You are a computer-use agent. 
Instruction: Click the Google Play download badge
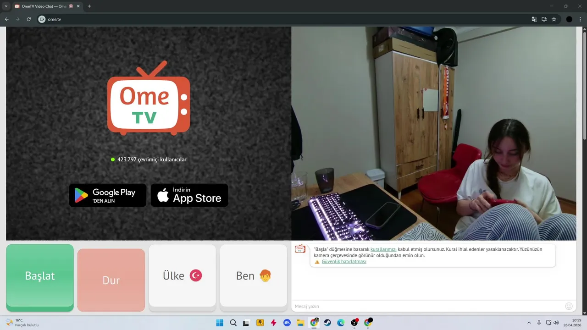pos(108,195)
